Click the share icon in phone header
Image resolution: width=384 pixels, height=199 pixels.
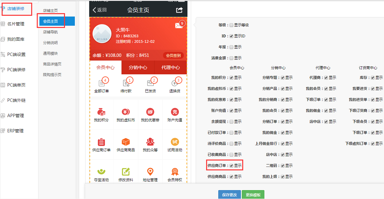coord(179,10)
